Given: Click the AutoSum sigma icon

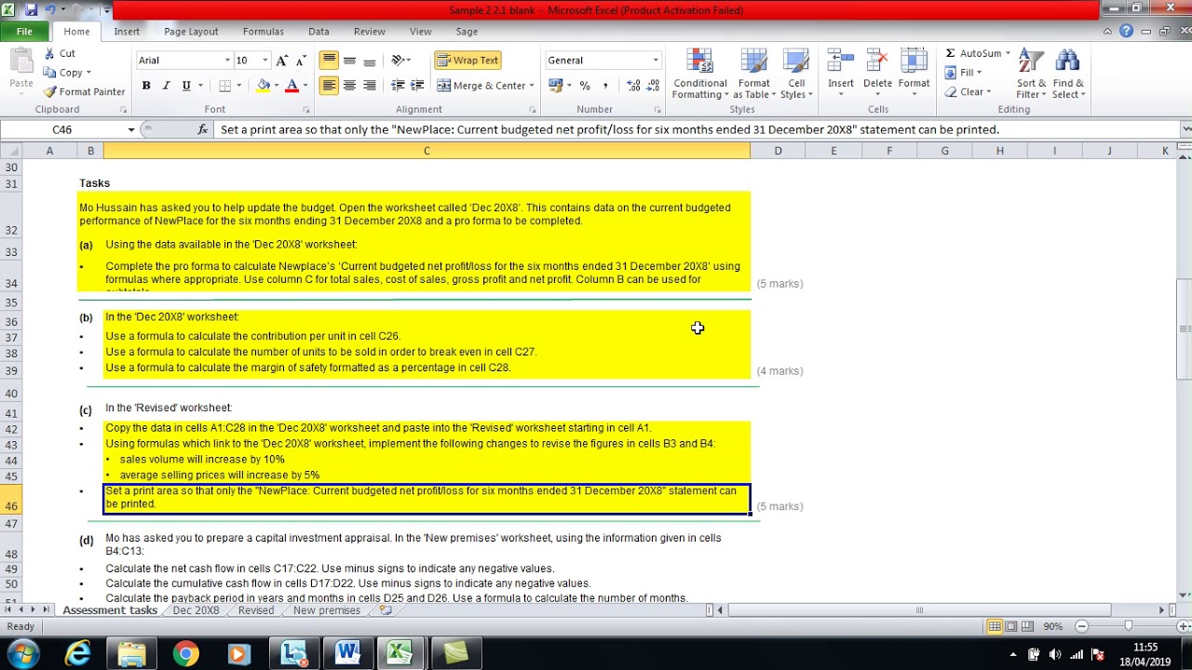Looking at the screenshot, I should pos(950,53).
